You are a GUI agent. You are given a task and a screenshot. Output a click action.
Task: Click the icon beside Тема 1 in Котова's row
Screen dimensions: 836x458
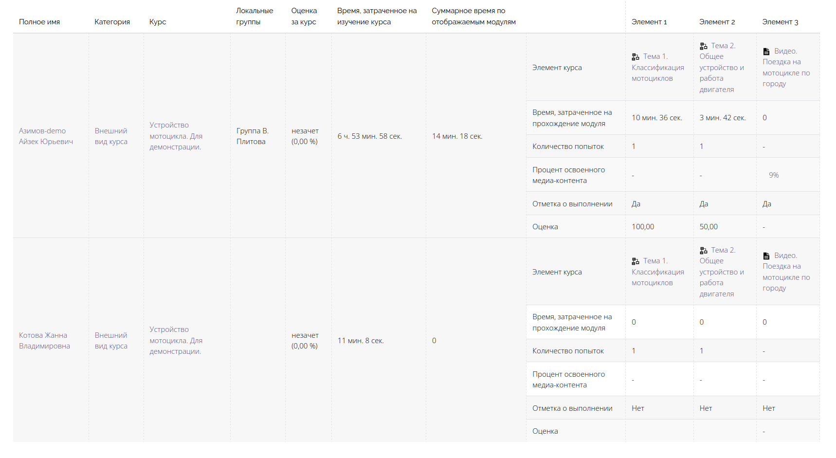click(636, 261)
